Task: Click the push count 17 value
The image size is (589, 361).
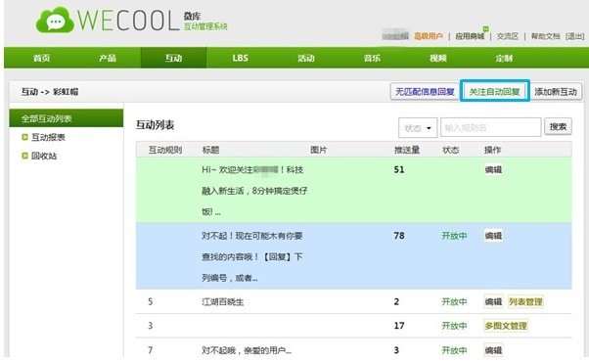Action: point(399,326)
